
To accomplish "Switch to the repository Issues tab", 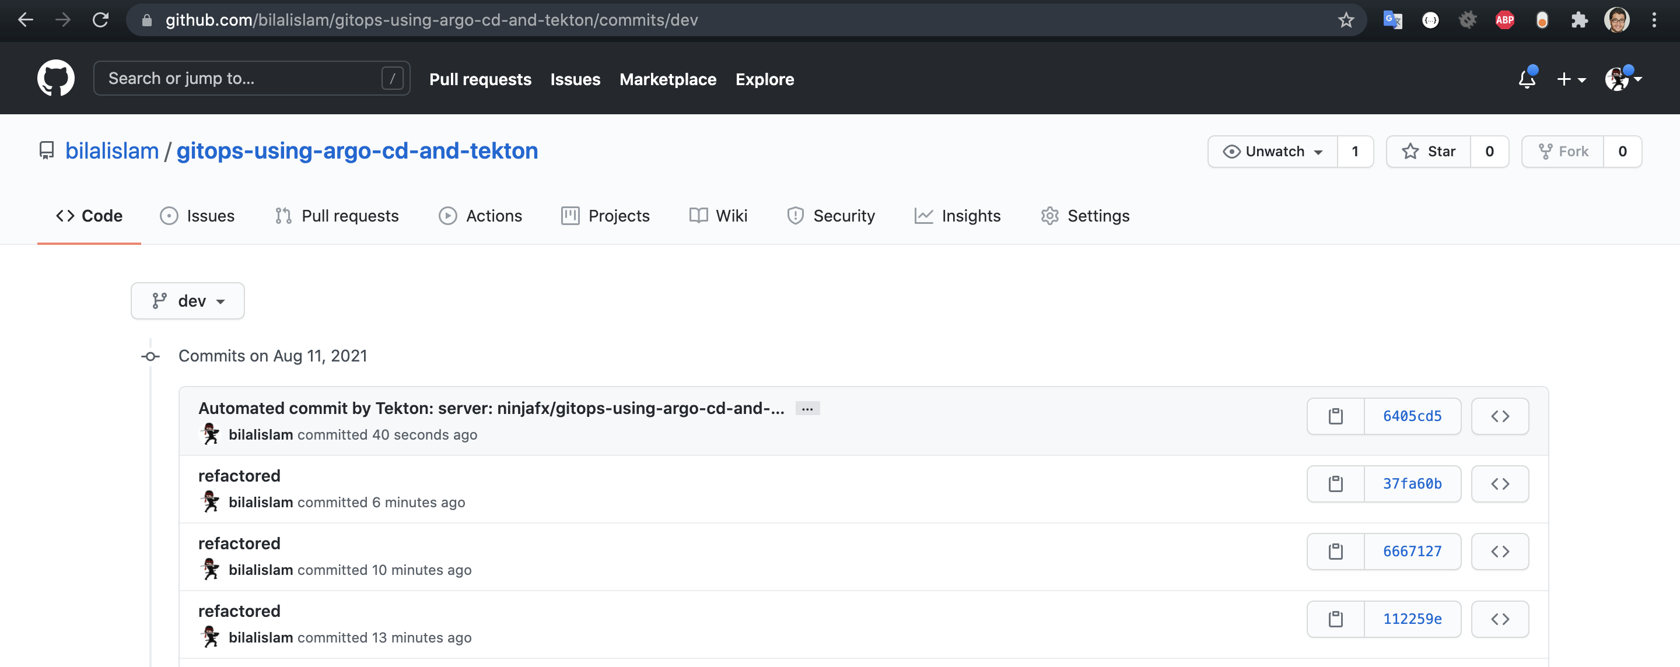I will [x=197, y=216].
